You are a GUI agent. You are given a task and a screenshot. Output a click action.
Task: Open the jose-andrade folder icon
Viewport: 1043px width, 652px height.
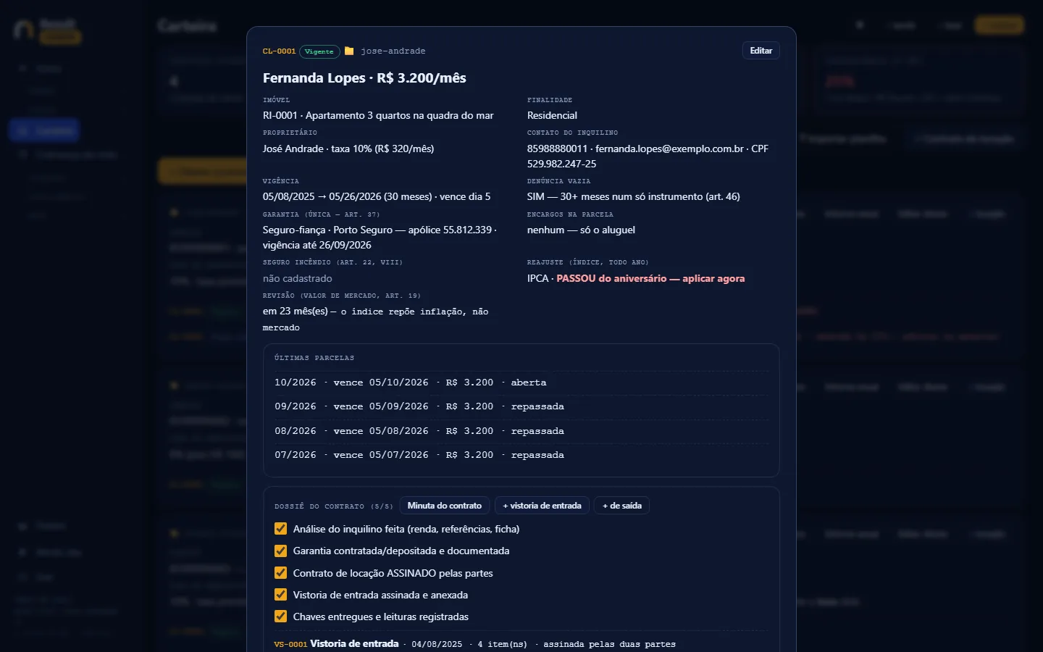click(x=349, y=51)
